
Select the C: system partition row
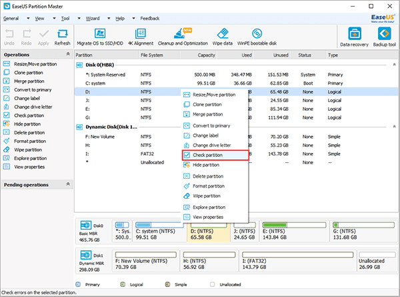[236, 83]
